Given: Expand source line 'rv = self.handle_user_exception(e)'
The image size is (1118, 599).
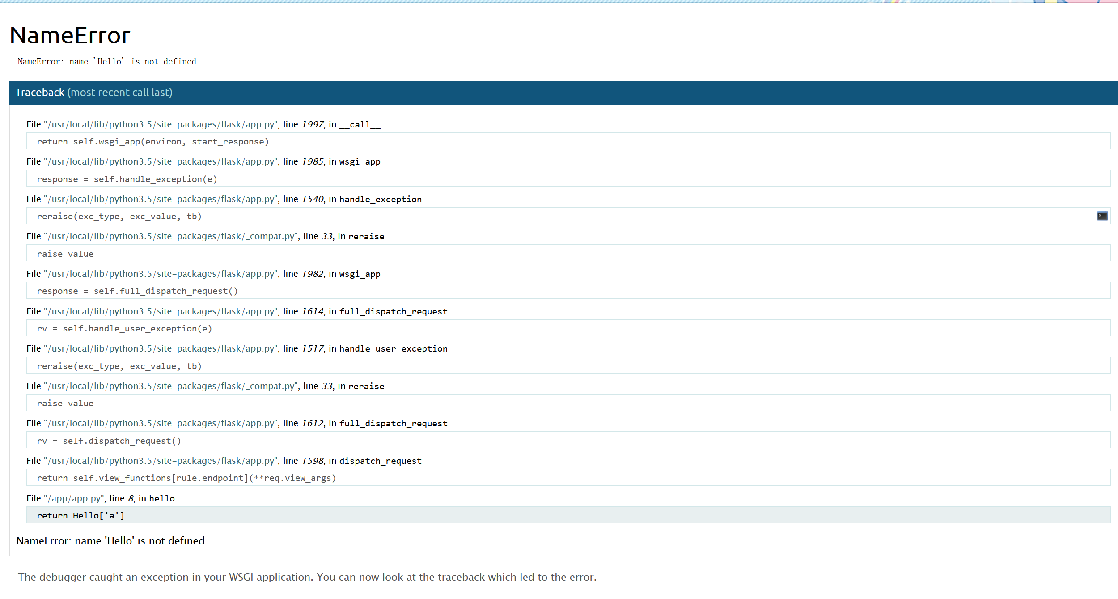Looking at the screenshot, I should [124, 329].
